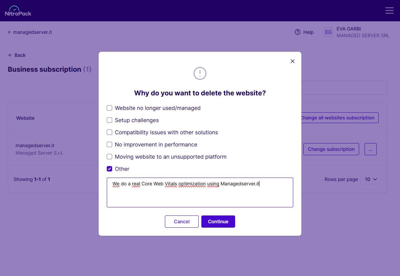Image resolution: width=400 pixels, height=276 pixels.
Task: Click the NitroPack logo
Action: pos(18,11)
